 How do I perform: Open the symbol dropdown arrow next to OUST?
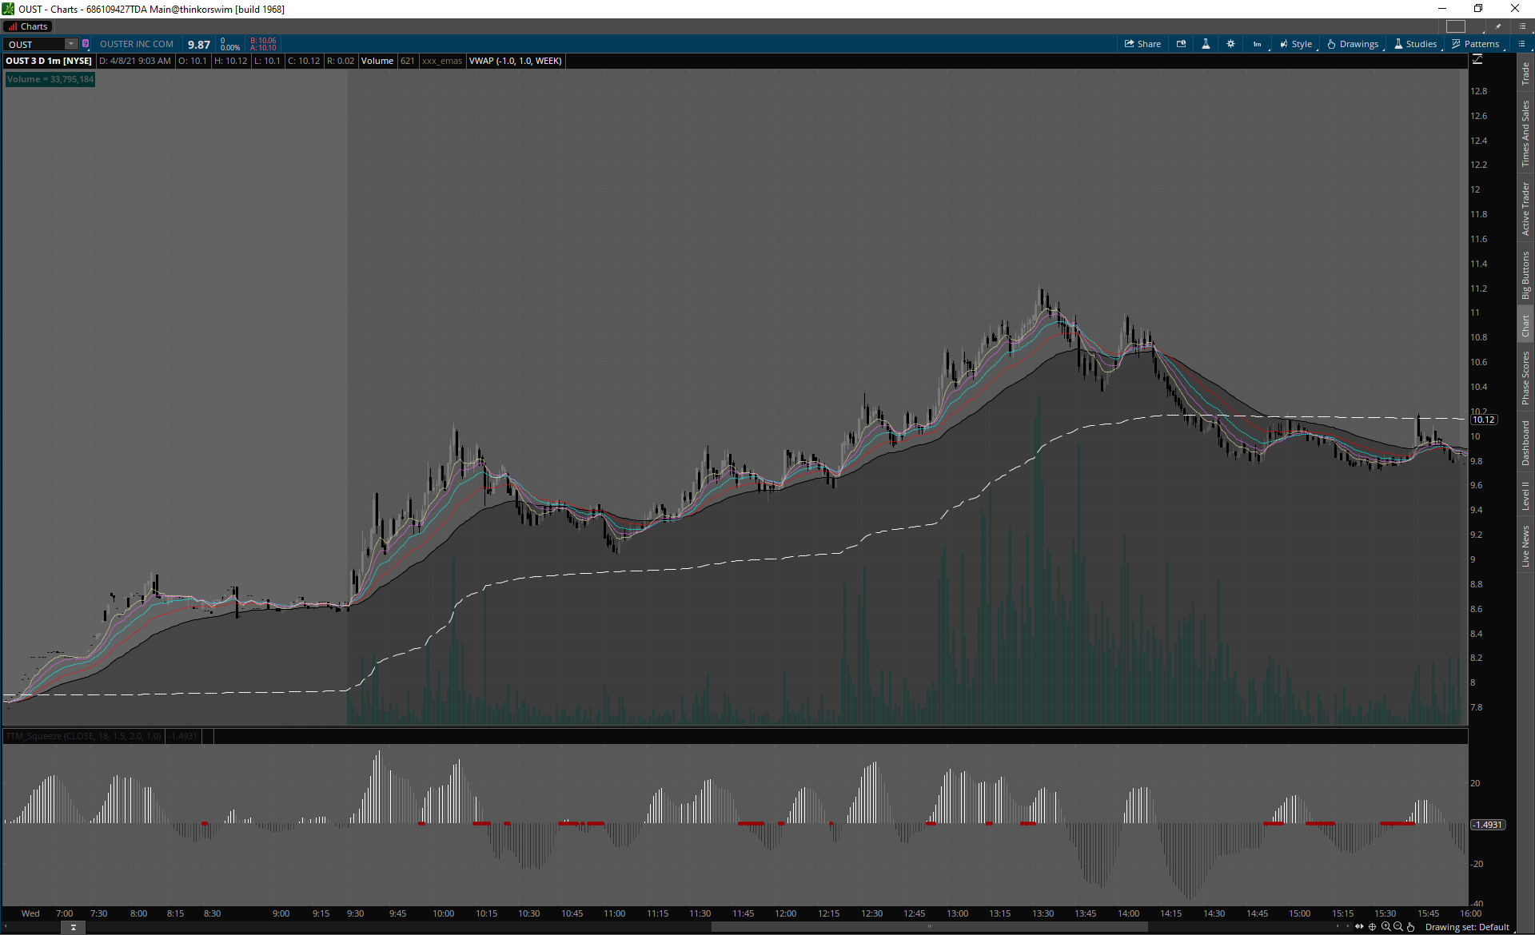click(x=71, y=44)
